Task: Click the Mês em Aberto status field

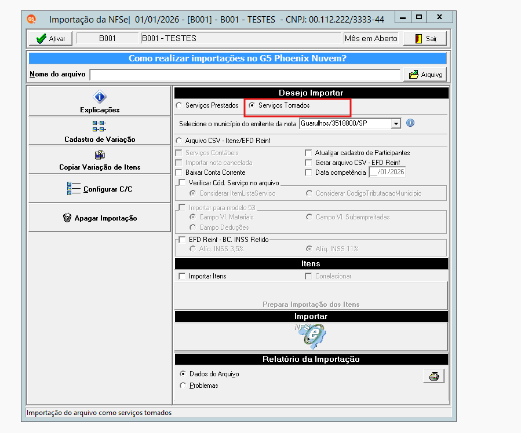Action: click(371, 38)
